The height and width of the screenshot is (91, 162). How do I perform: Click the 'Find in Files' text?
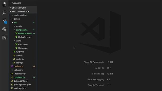(98, 74)
